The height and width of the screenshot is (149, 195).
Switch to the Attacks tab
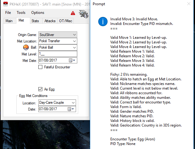(x=50, y=21)
